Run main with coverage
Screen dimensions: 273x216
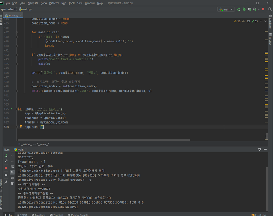point(250,9)
